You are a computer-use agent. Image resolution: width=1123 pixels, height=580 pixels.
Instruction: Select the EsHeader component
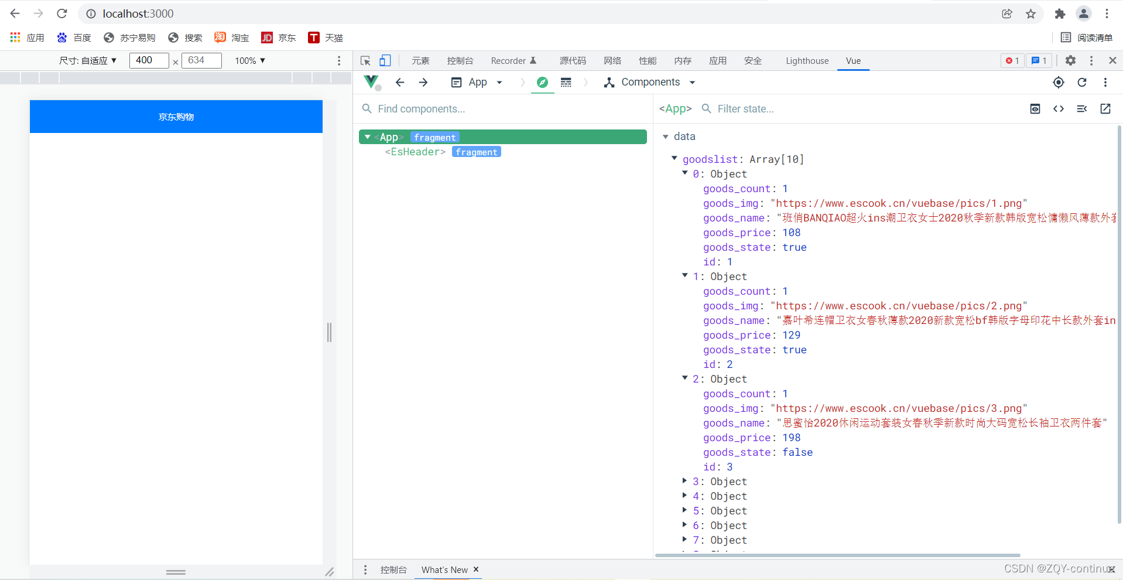point(415,152)
